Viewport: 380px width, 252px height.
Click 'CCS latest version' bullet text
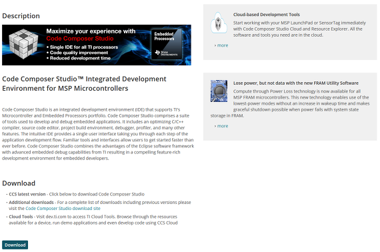point(27,194)
